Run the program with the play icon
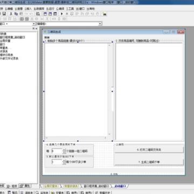Image resolution: width=194 pixels, height=194 pixels. [62, 13]
